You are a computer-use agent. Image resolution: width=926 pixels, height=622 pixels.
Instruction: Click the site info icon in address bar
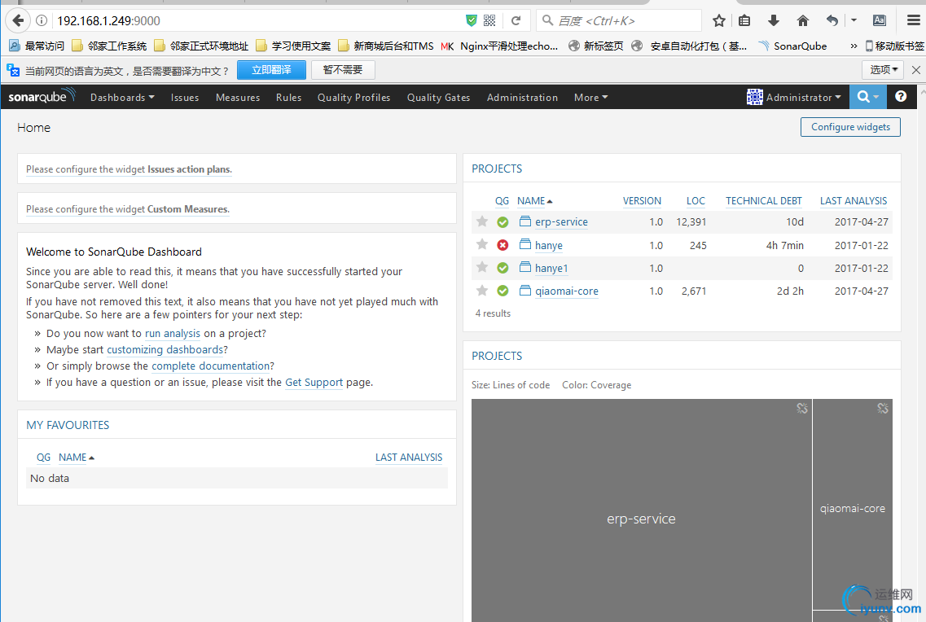[x=42, y=20]
